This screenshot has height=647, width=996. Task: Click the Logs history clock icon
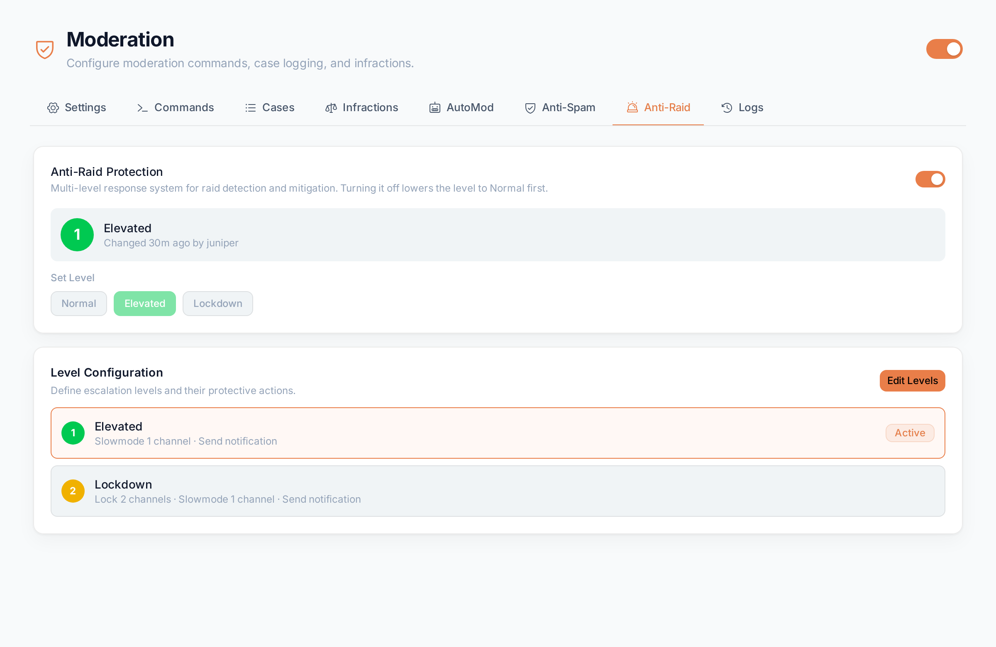[x=727, y=108]
